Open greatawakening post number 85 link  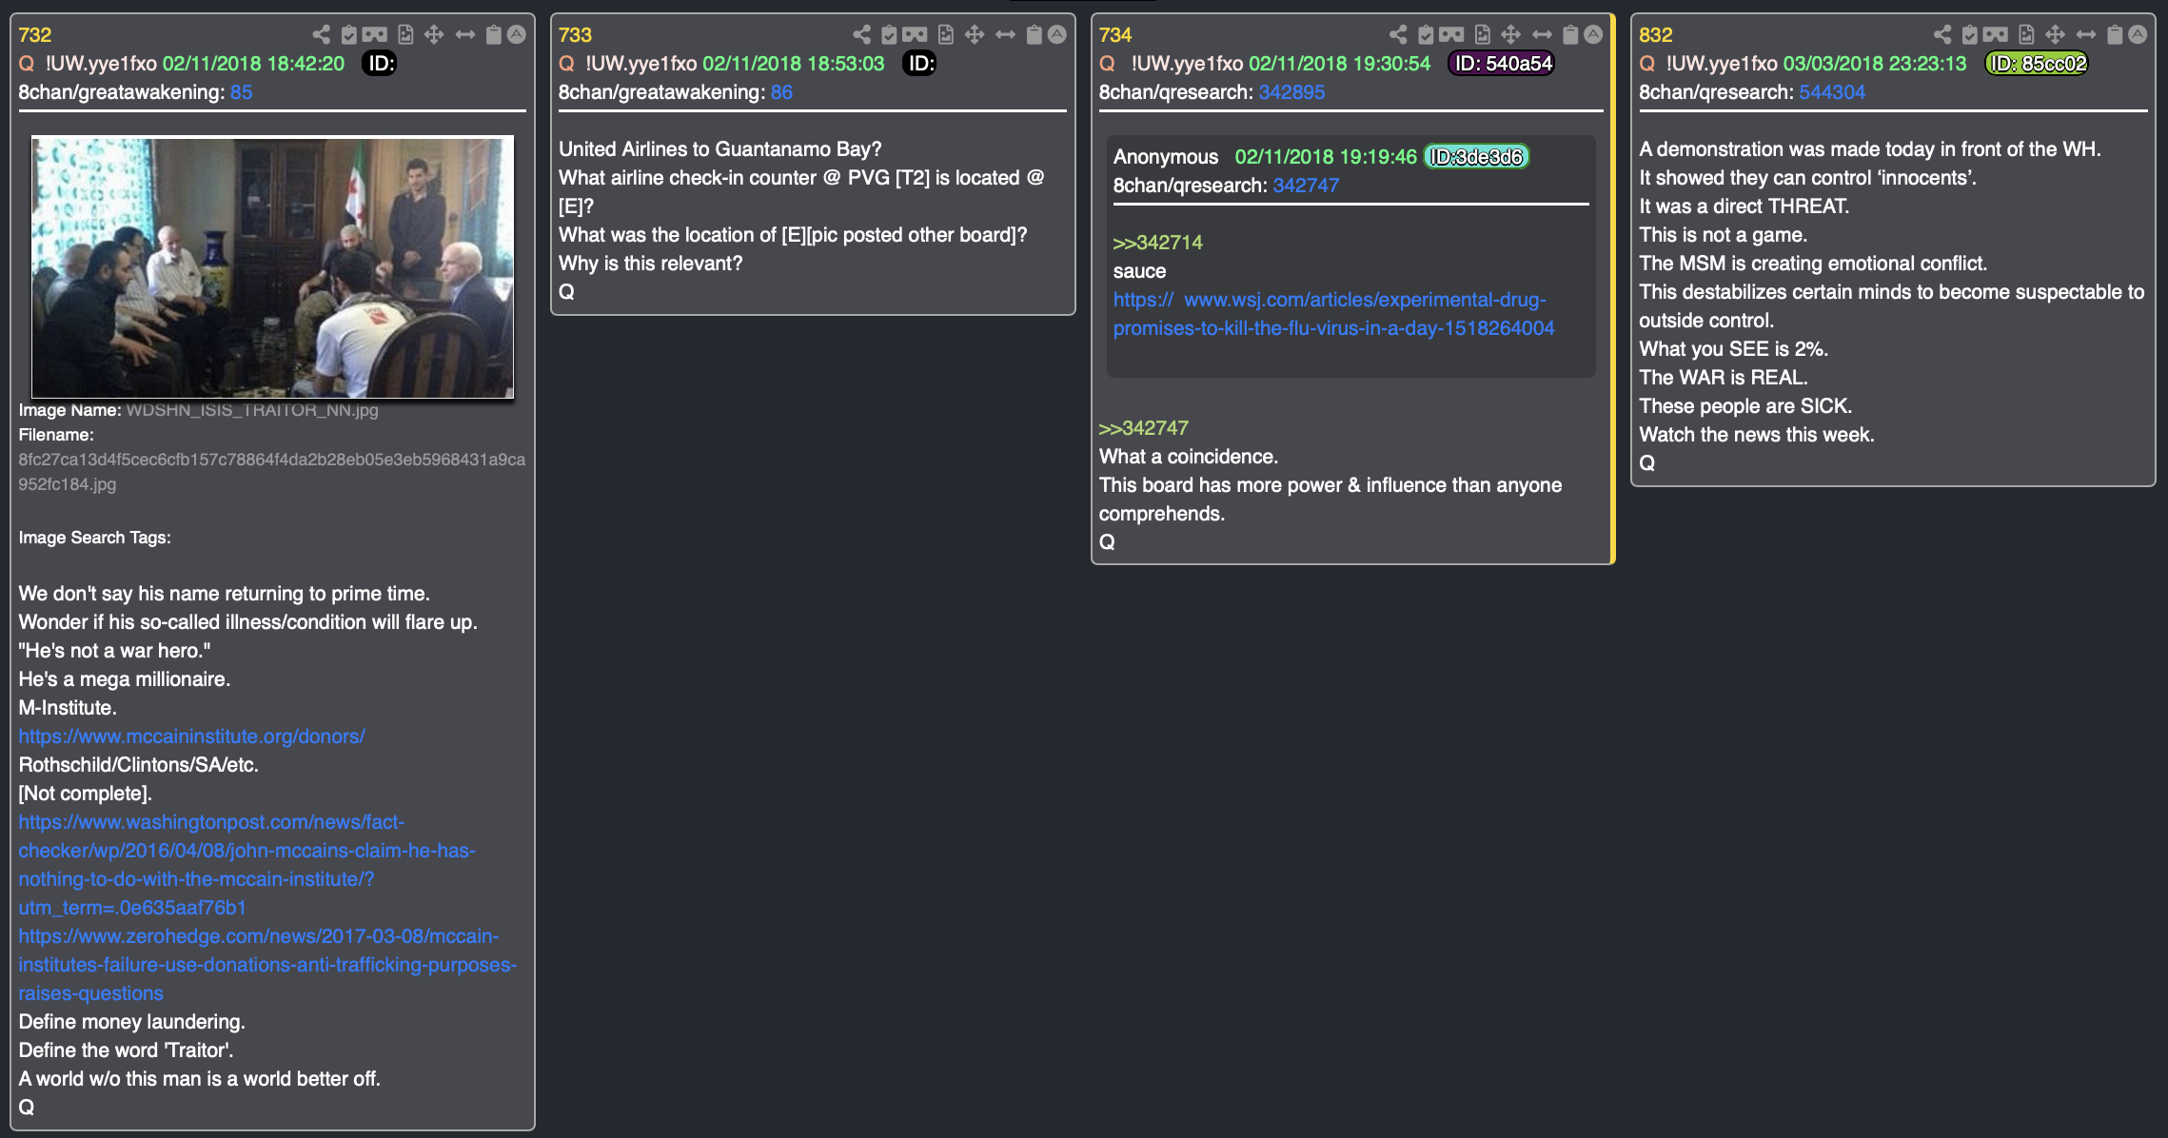241,92
